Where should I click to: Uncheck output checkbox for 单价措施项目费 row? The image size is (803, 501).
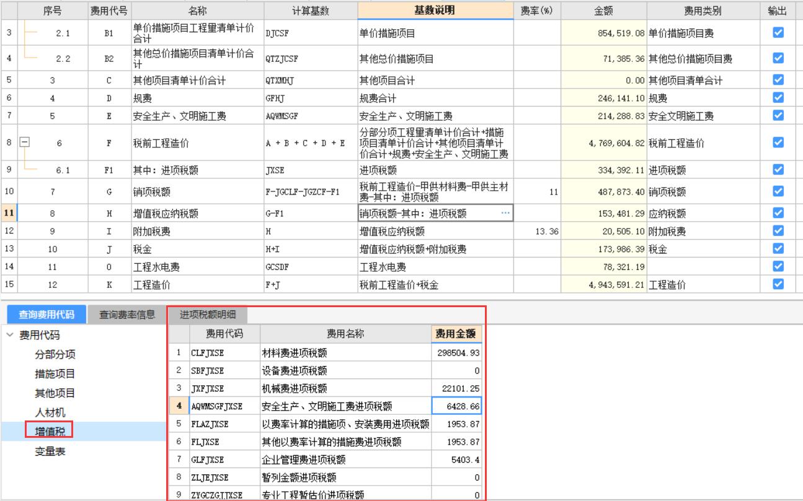pyautogui.click(x=778, y=33)
